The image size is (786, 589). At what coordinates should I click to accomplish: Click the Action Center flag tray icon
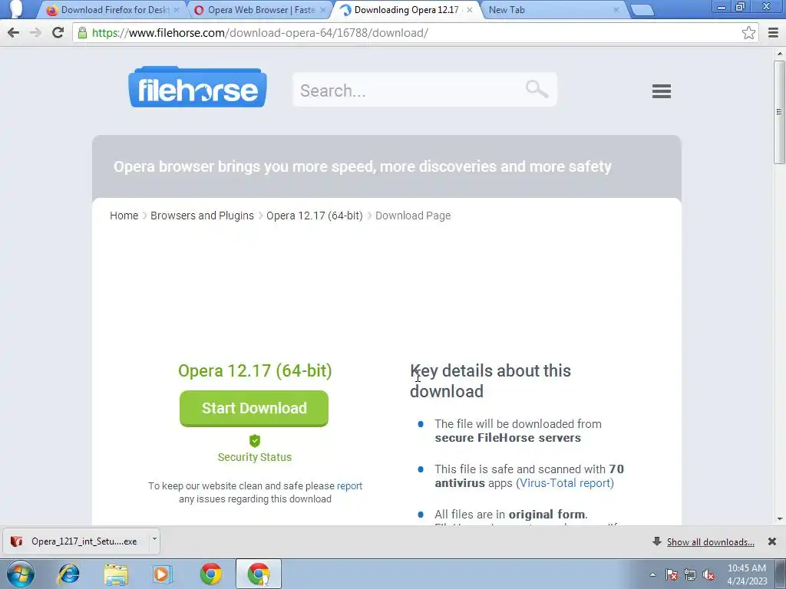tap(672, 575)
